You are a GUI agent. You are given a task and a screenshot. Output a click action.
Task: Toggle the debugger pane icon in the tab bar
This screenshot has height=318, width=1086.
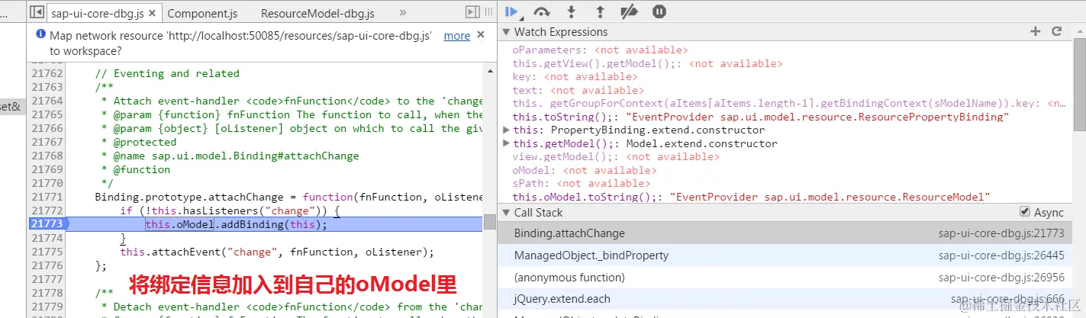pos(472,13)
